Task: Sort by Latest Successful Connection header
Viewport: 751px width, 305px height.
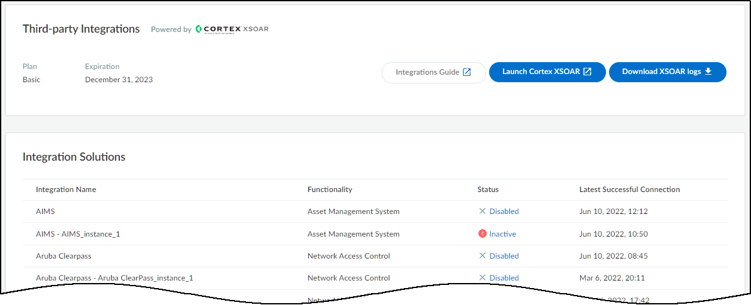Action: point(629,190)
